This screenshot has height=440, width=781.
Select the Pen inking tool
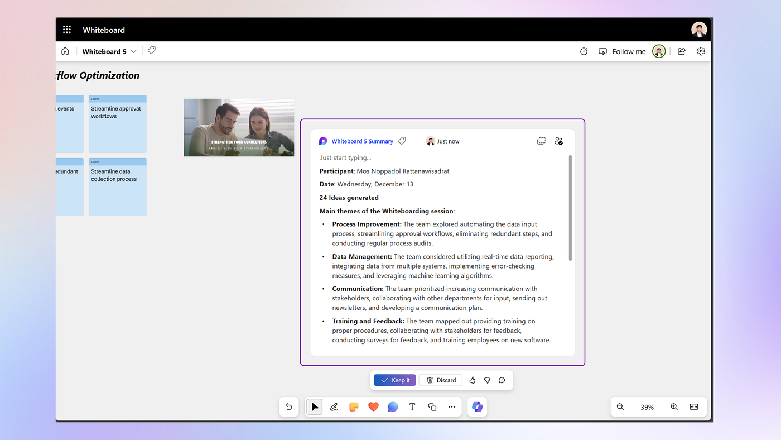click(334, 407)
